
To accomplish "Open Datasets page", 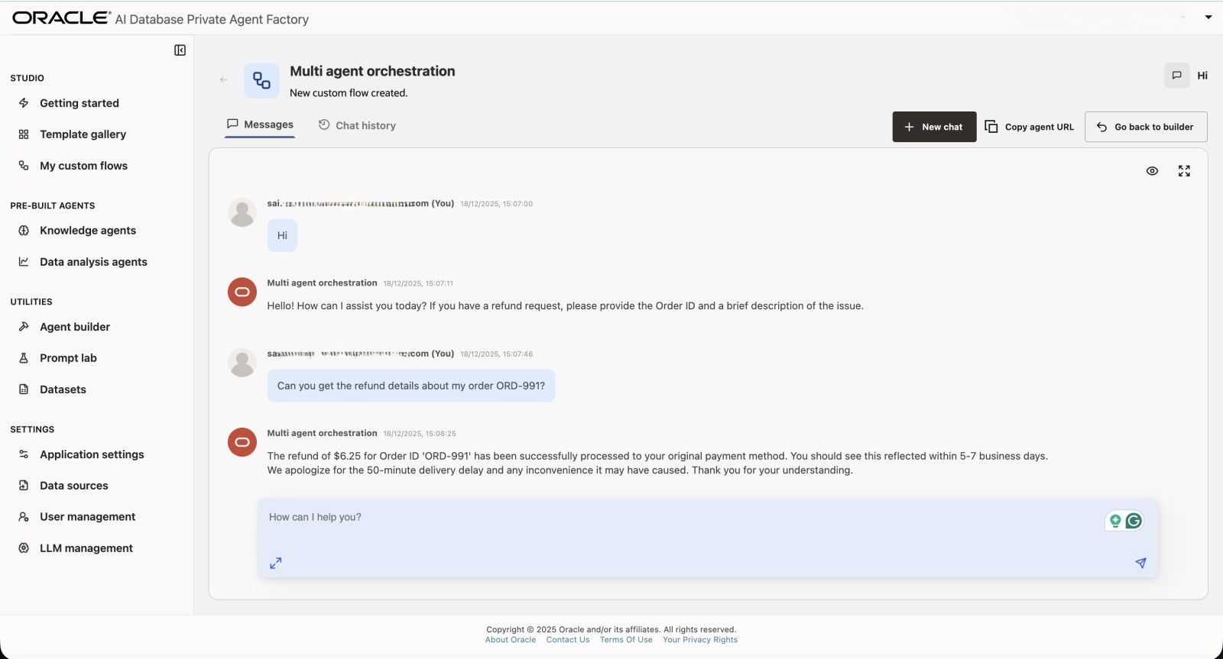I will tap(63, 389).
